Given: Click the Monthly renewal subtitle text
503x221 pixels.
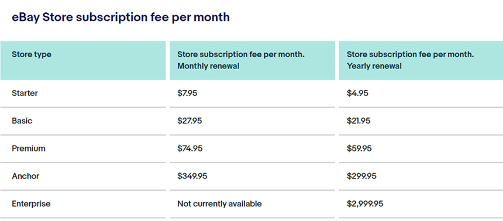Looking at the screenshot, I should (208, 66).
